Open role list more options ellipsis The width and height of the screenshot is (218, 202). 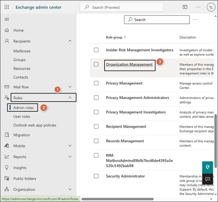tap(195, 20)
